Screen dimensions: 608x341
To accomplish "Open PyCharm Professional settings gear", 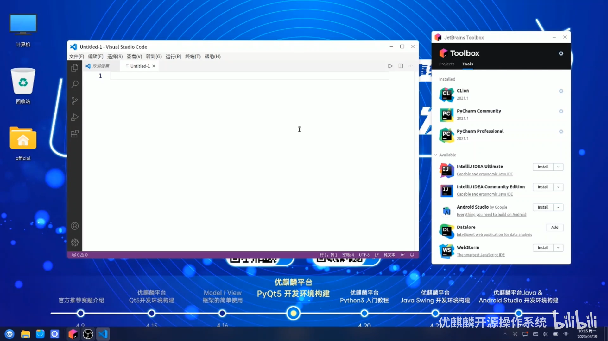I will (x=561, y=131).
